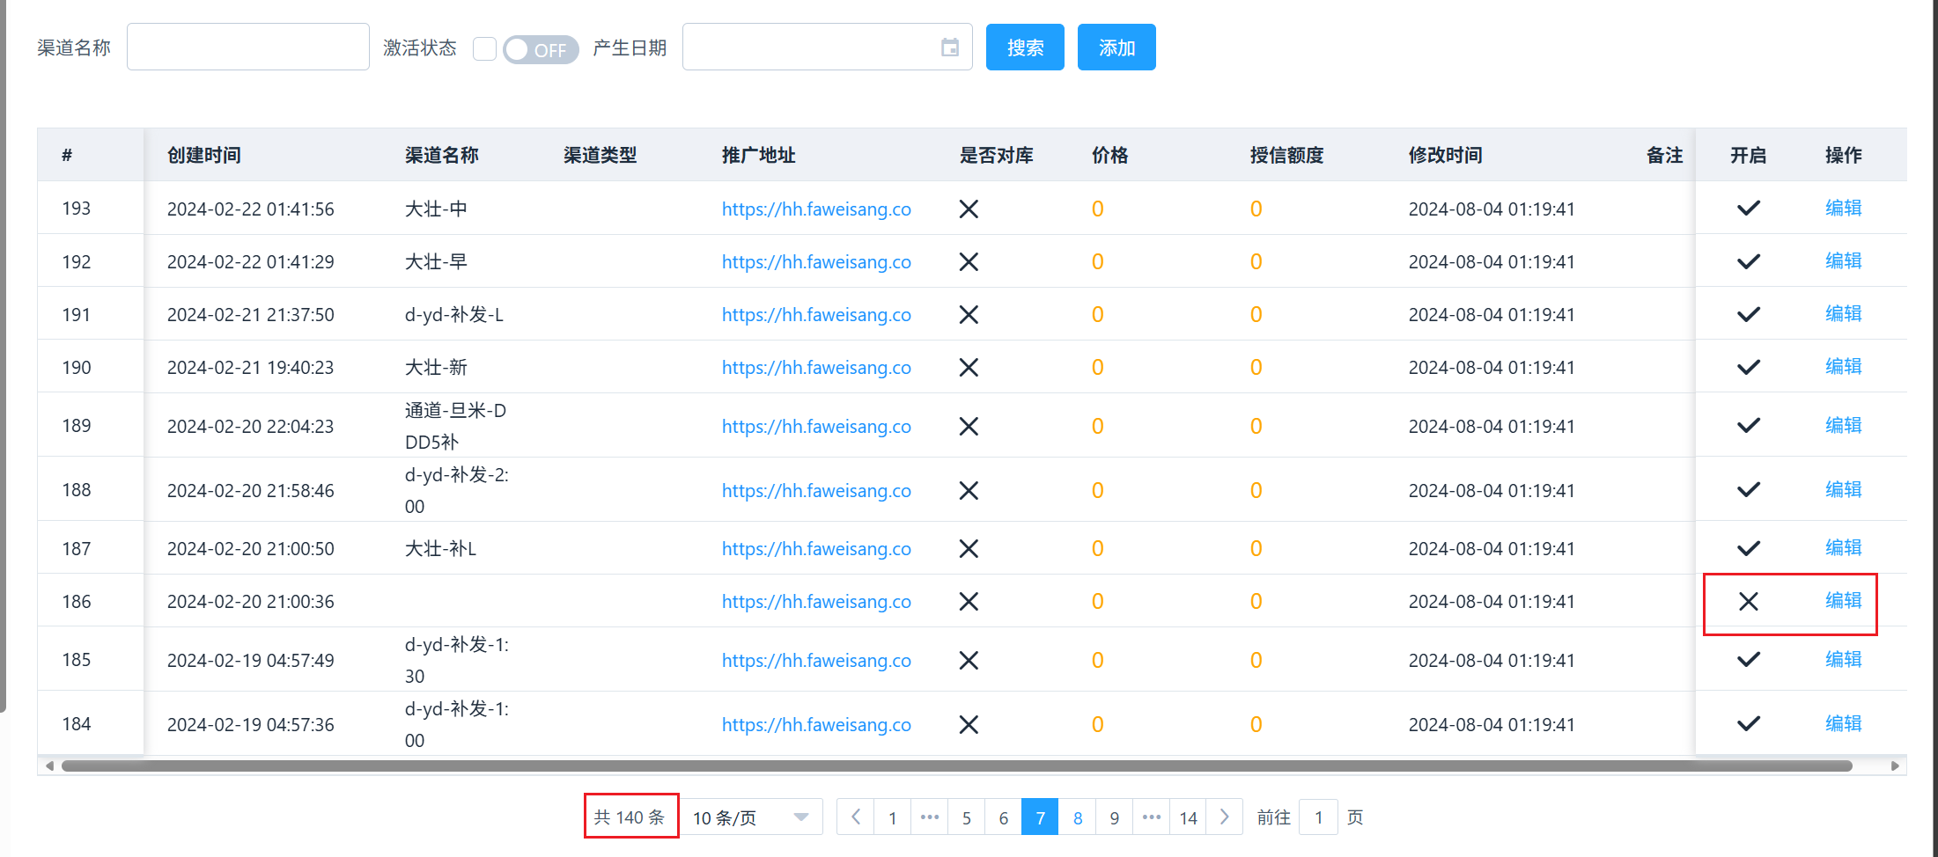The width and height of the screenshot is (1938, 857).
Task: Click the blue 搜索 button
Action: point(1025,48)
